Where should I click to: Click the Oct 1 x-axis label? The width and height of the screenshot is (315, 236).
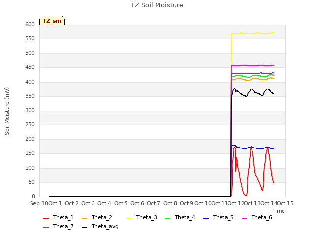55,203
